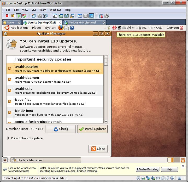Screen dimensions: 188x182
Task: Click the Unity monitors-warning icon
Action: pos(72,16)
